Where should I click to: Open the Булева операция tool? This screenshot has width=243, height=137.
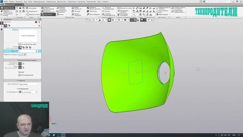[76, 14]
